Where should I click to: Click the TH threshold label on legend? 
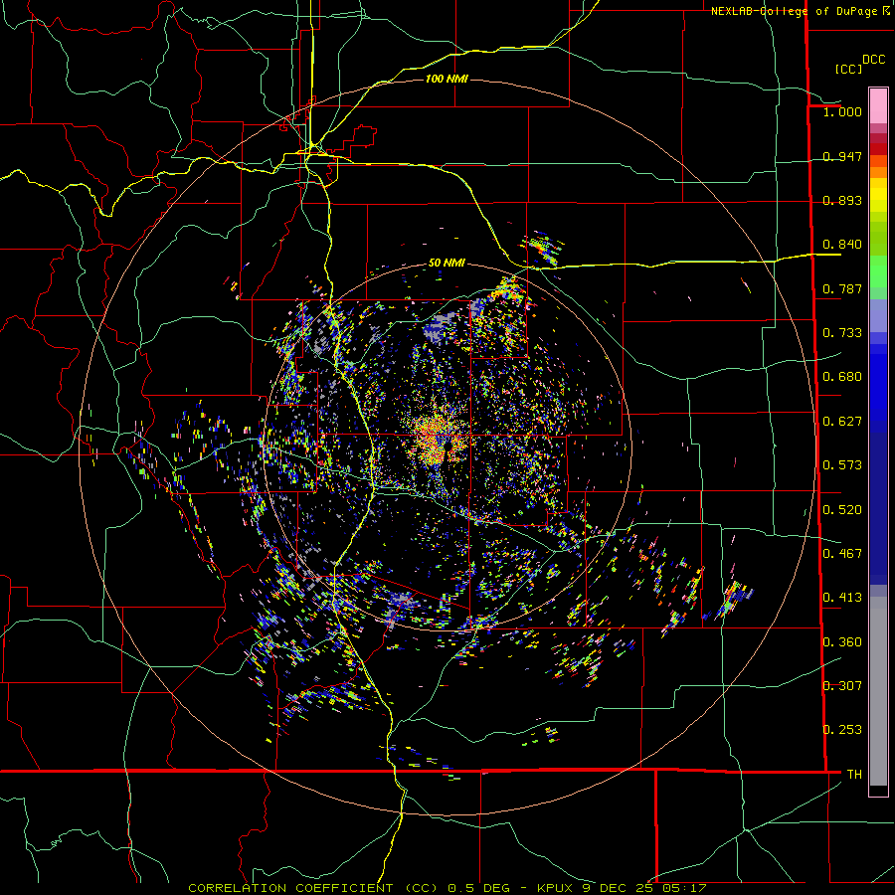pos(854,775)
